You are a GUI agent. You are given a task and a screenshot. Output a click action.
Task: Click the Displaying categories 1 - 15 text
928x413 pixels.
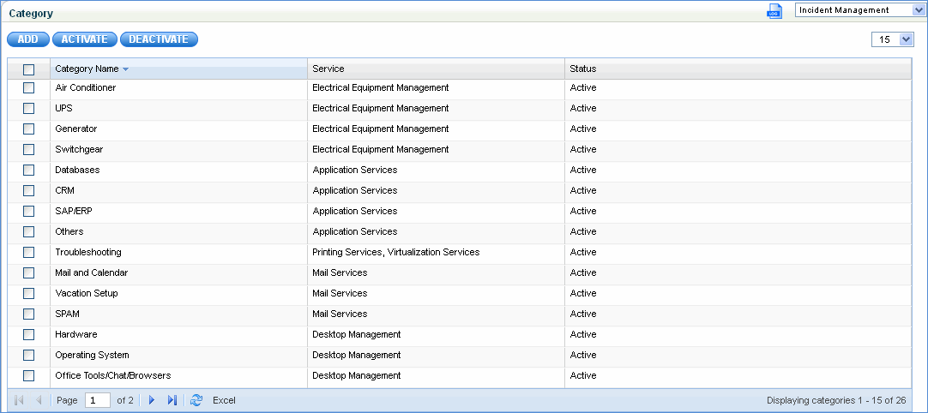[836, 400]
